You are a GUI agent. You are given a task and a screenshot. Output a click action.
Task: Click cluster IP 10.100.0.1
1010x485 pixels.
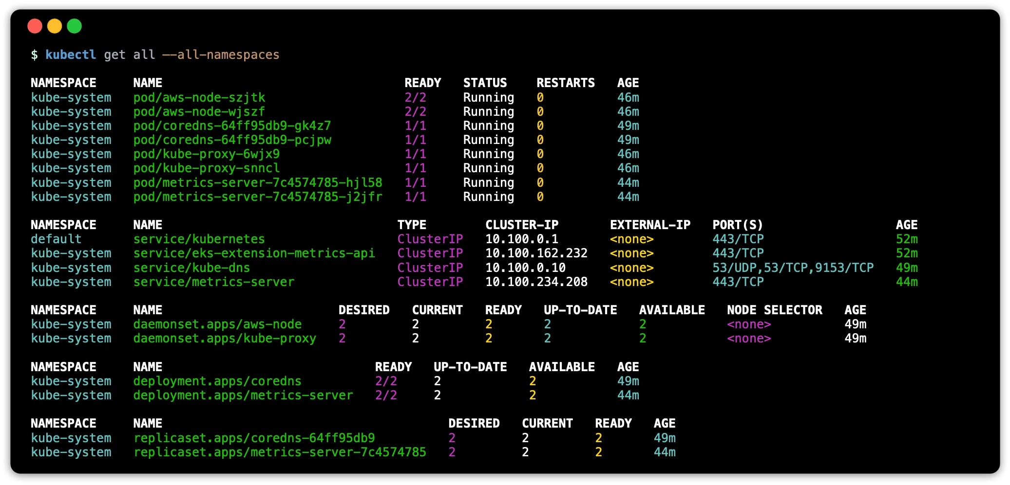(x=522, y=239)
